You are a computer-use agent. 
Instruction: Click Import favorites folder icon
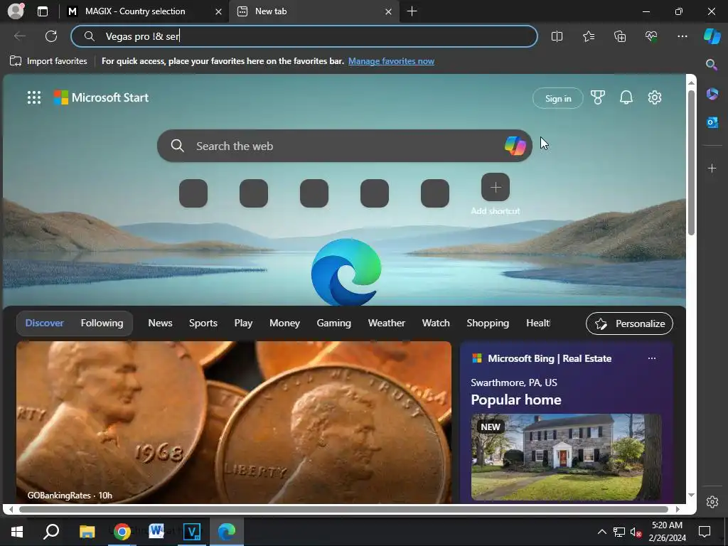tap(16, 61)
